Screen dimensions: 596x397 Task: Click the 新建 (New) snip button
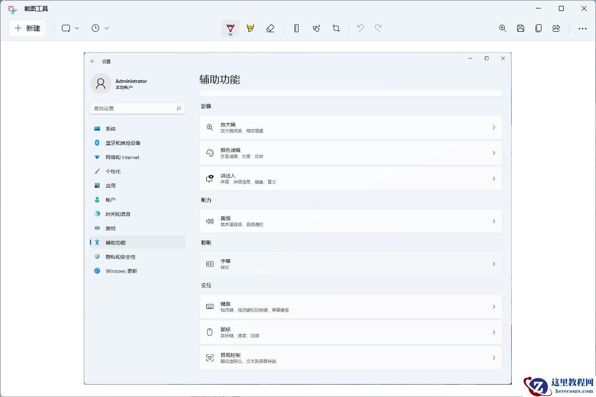click(x=27, y=28)
